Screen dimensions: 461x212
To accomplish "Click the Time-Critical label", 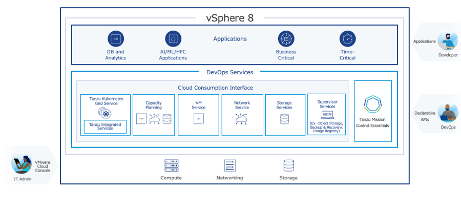I will 347,55.
